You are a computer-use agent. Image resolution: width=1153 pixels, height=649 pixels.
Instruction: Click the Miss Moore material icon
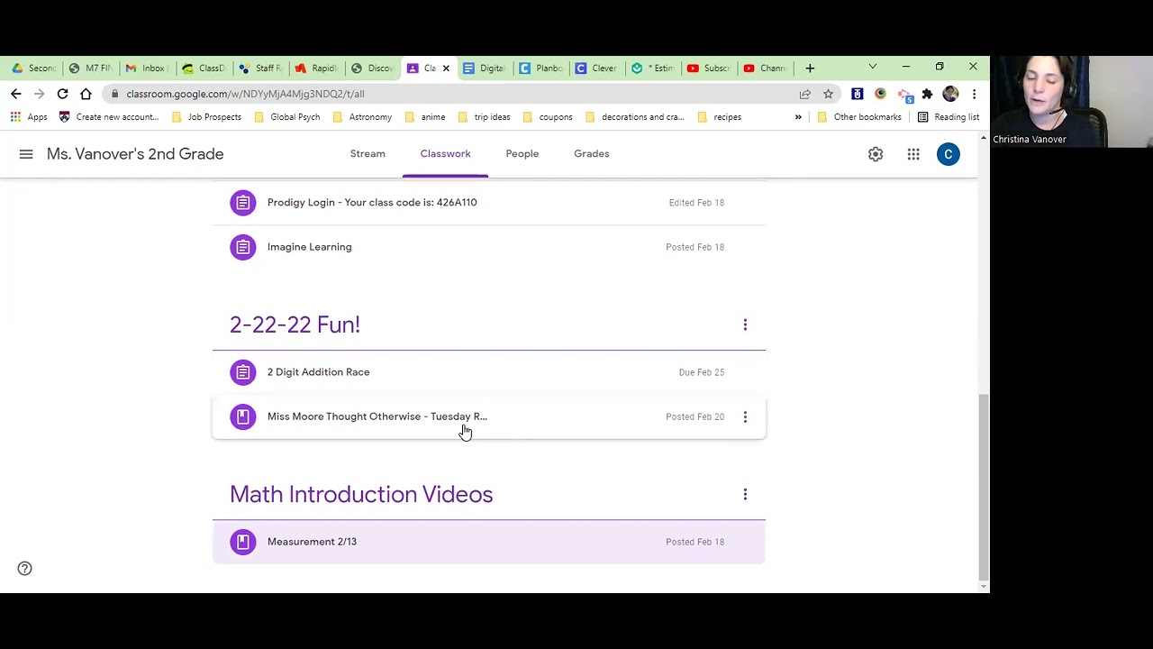[243, 416]
